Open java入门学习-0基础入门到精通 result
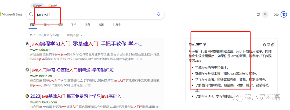The height and width of the screenshot is (110, 290). (72, 70)
